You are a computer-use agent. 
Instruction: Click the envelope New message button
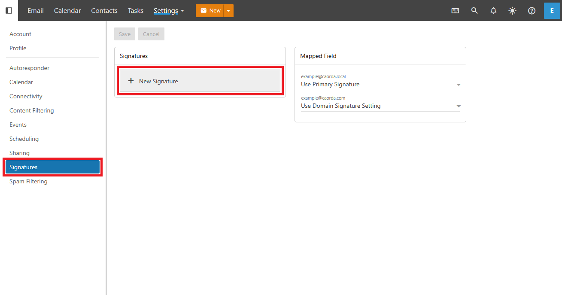pyautogui.click(x=210, y=11)
